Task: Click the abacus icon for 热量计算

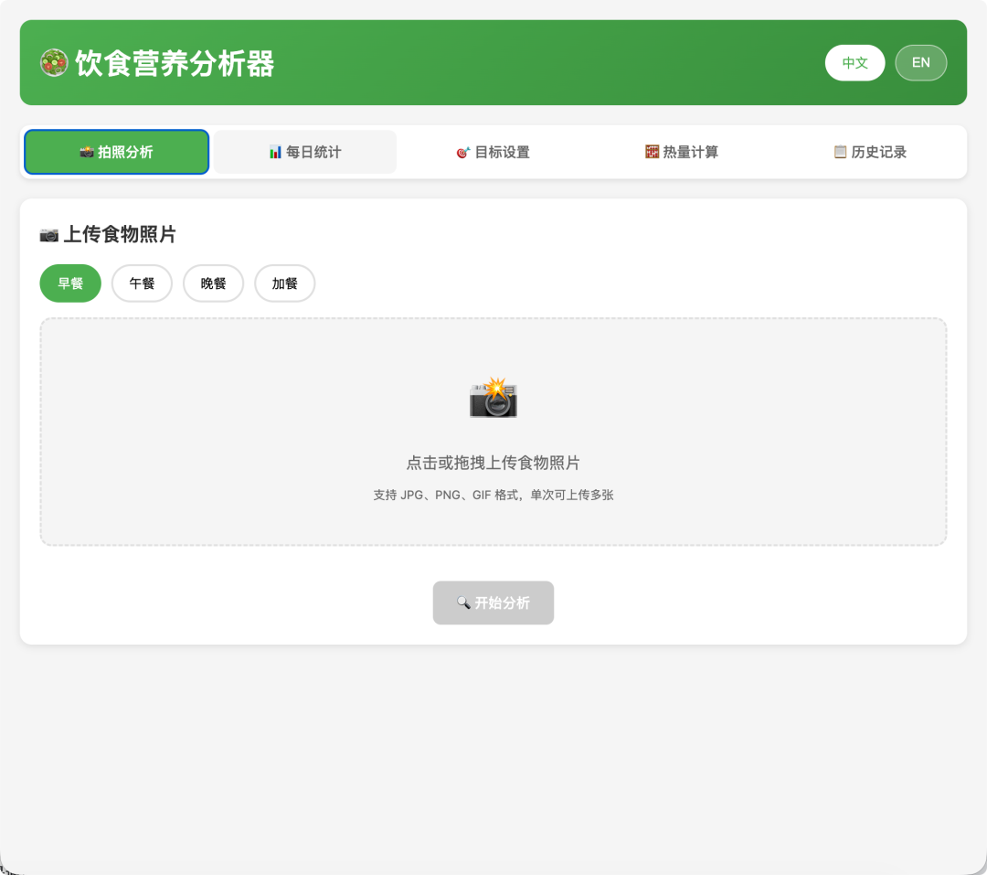Action: (x=652, y=152)
